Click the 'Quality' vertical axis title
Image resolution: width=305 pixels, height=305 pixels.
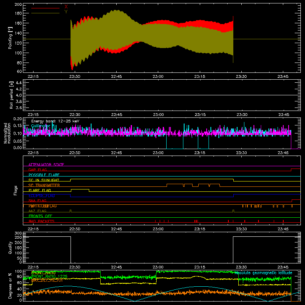click(x=10, y=247)
